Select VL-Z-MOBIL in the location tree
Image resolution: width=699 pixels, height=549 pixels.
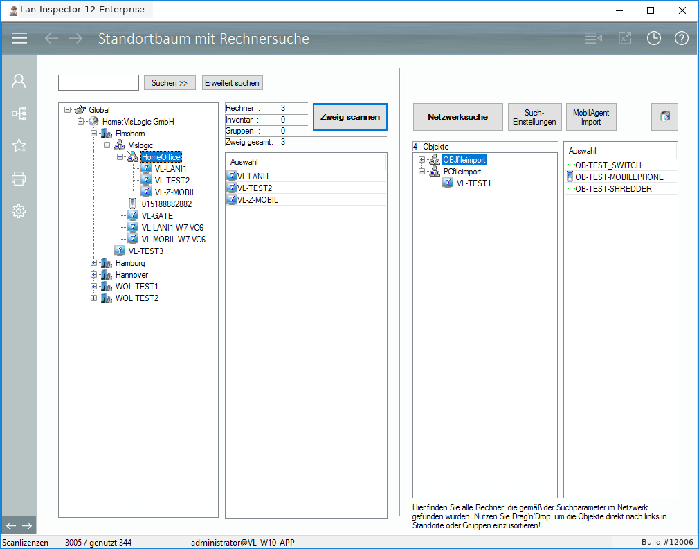click(175, 192)
